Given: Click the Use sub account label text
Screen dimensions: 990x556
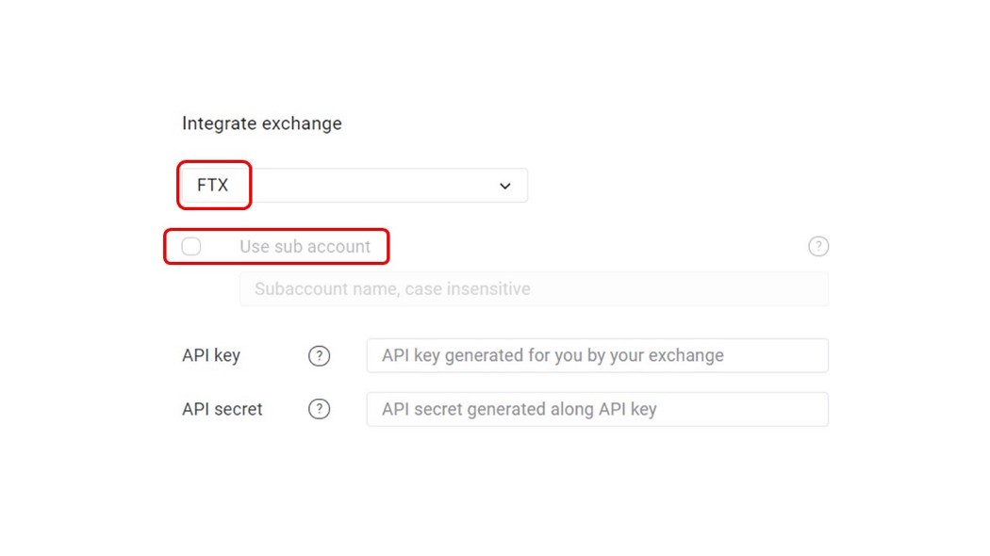Looking at the screenshot, I should coord(305,246).
